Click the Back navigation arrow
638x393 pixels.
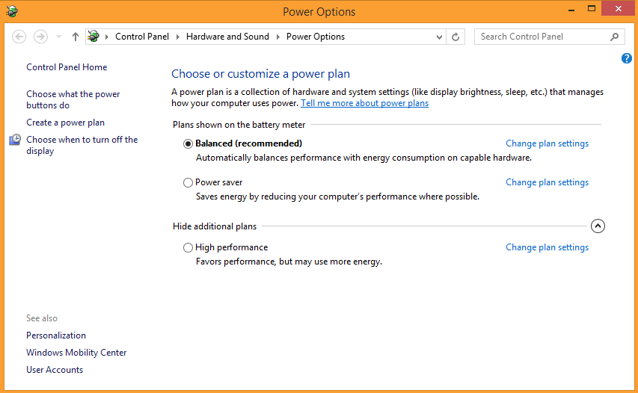[19, 37]
